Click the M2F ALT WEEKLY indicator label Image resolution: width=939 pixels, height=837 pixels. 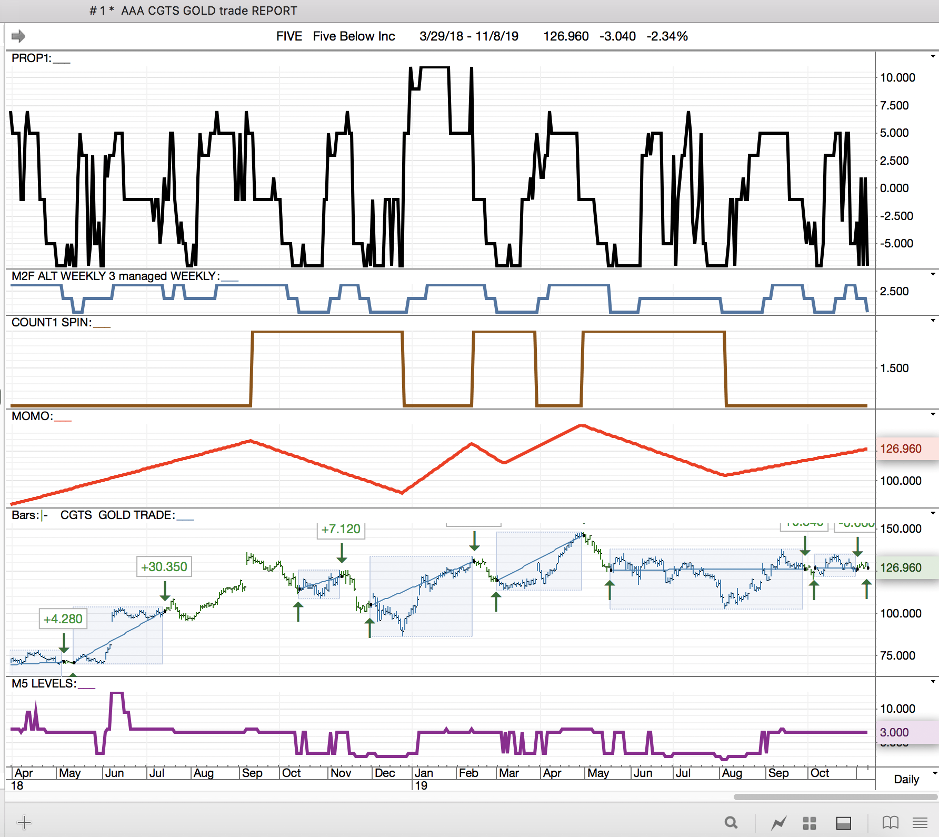pyautogui.click(x=114, y=276)
